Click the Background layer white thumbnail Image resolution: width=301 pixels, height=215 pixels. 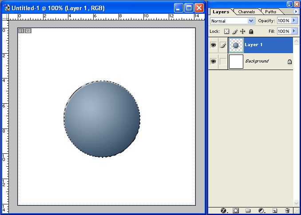coord(236,62)
